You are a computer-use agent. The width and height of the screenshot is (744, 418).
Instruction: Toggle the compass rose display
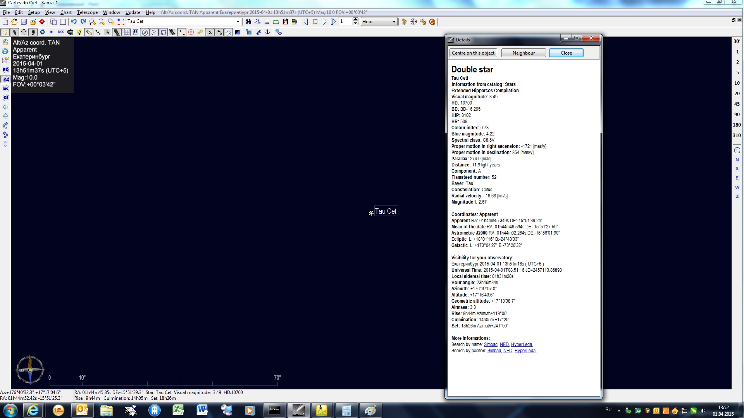[145, 32]
